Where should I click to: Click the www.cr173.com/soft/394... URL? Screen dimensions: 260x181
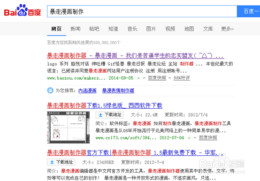[x=126, y=138]
